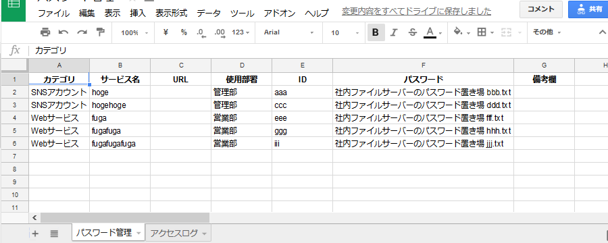Click the print icon
The height and width of the screenshot is (243, 608).
coord(45,32)
